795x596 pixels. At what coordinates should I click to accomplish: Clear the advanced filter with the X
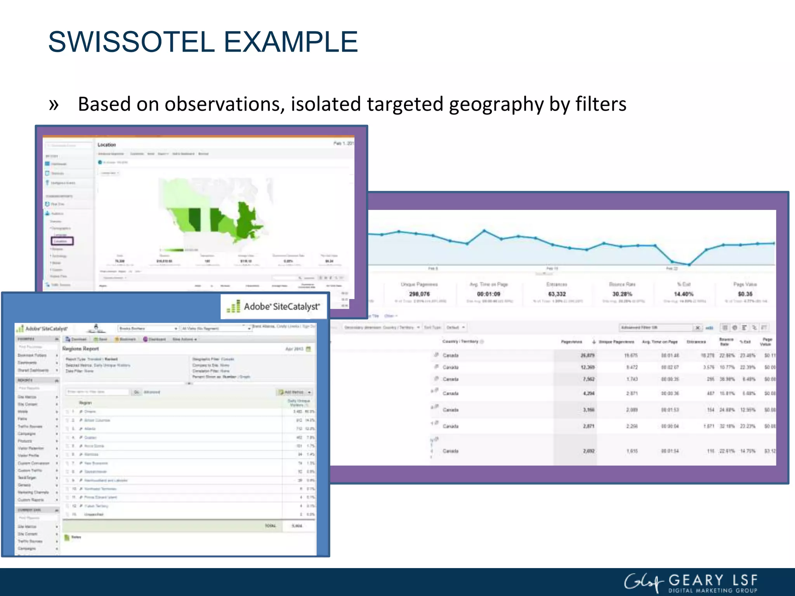(x=698, y=328)
